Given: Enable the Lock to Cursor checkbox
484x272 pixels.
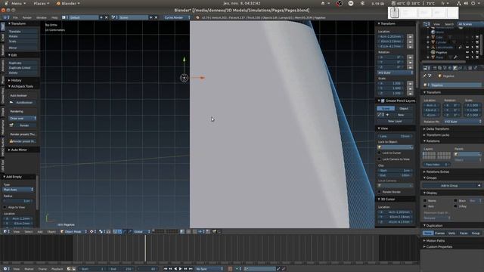Looking at the screenshot, I should (380, 153).
